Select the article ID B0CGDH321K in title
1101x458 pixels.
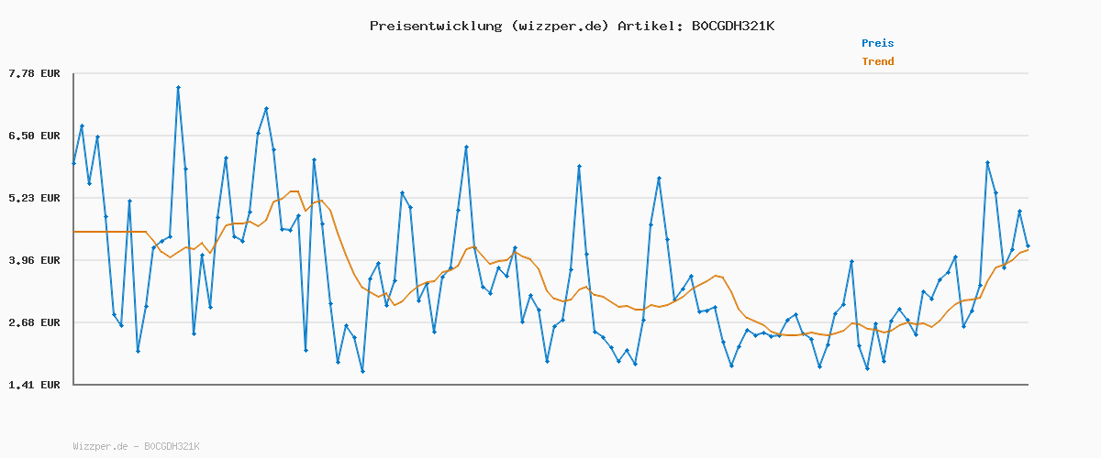point(732,26)
